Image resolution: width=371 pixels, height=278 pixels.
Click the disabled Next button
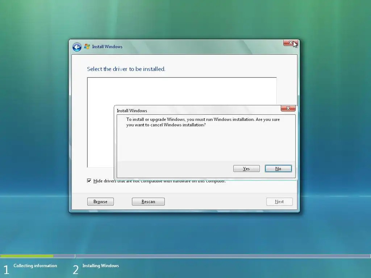[279, 202]
